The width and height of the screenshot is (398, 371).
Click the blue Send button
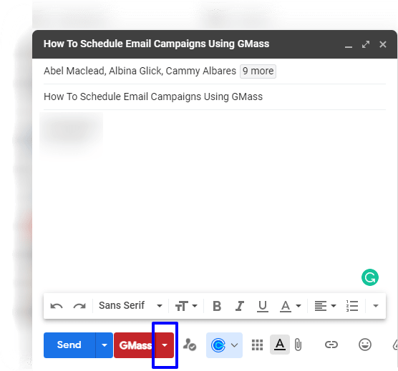click(x=69, y=345)
